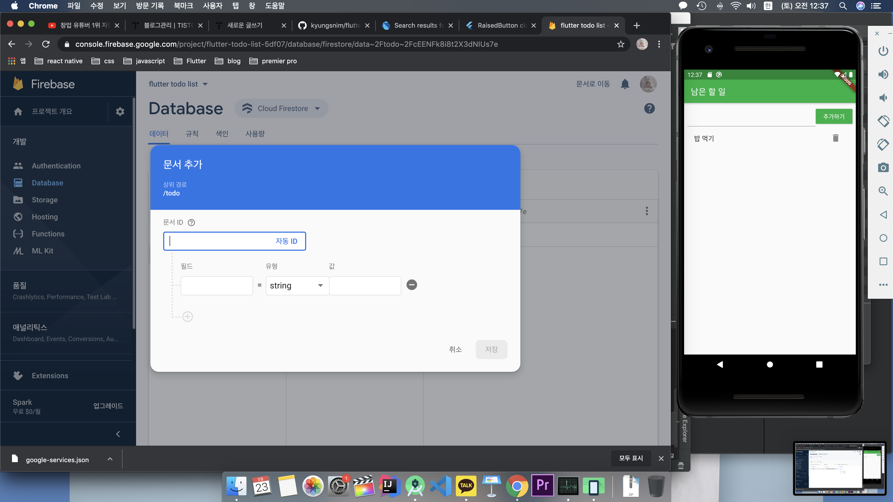This screenshot has width=893, height=502.
Task: Click the add field plus icon
Action: tap(188, 316)
